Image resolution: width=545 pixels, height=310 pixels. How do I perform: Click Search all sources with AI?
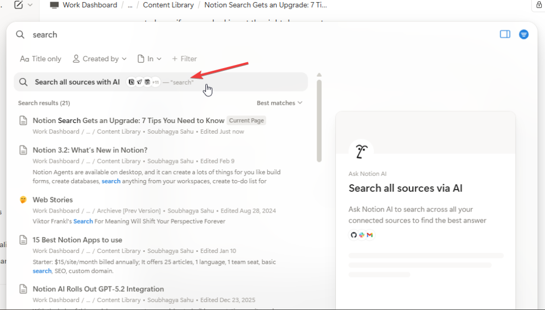coord(77,82)
